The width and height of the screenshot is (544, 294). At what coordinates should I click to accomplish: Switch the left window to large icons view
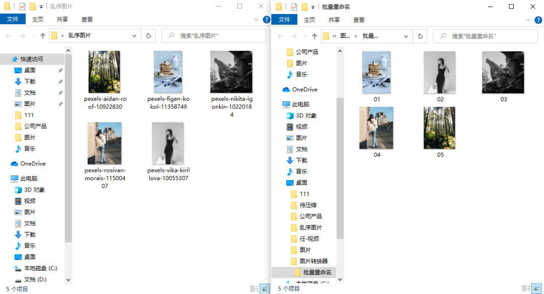pyautogui.click(x=265, y=288)
